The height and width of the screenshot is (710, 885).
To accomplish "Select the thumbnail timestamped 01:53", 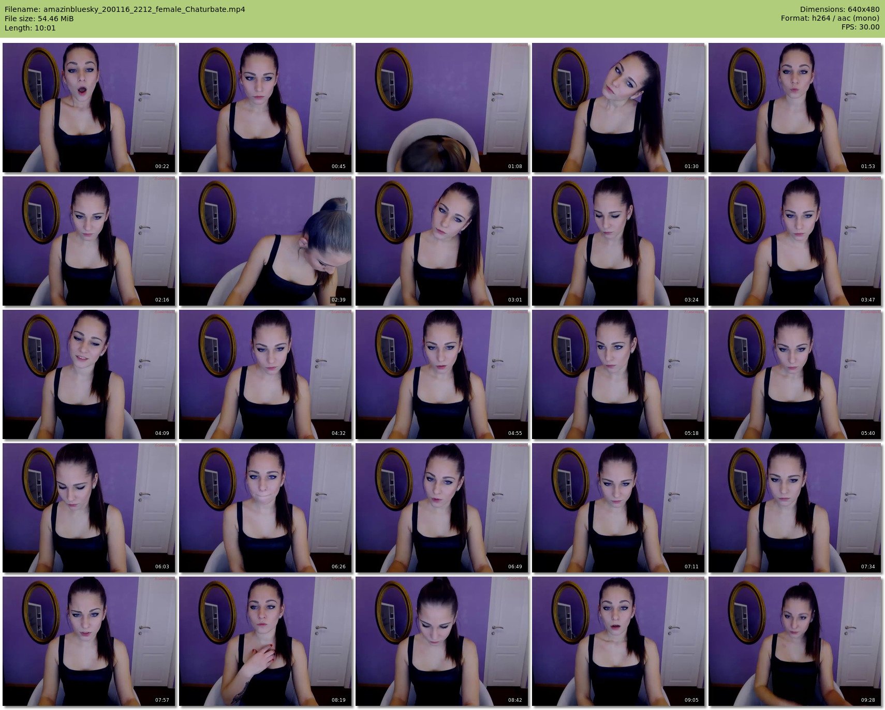I will point(795,108).
